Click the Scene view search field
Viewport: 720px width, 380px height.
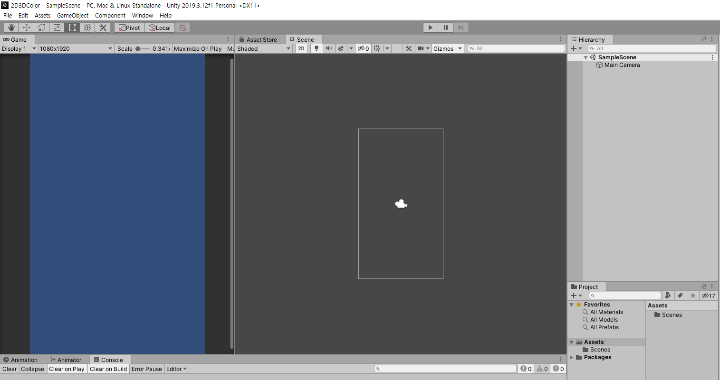(x=516, y=48)
